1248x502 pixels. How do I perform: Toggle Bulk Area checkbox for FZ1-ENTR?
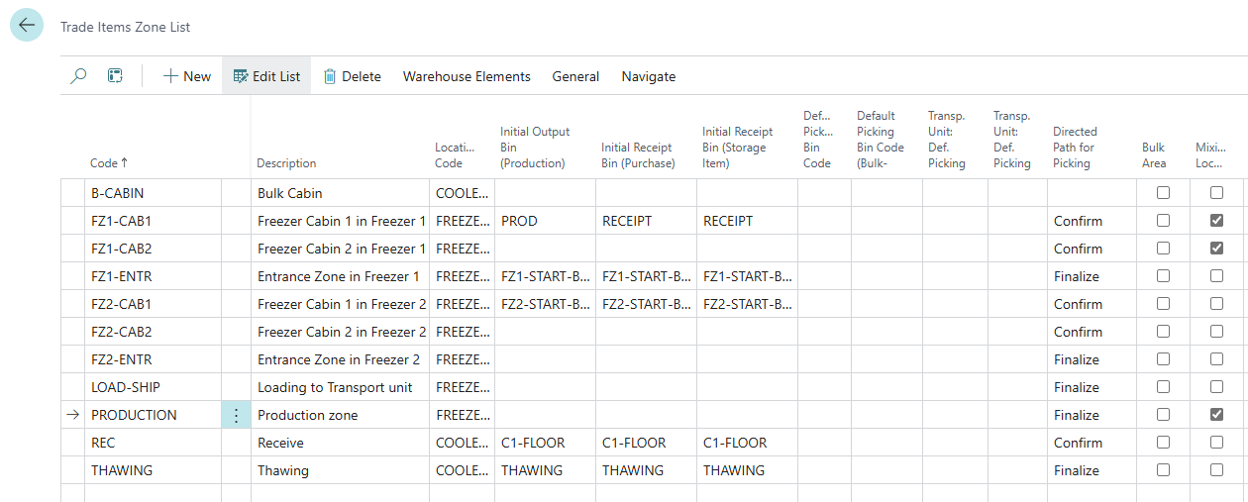[1163, 276]
